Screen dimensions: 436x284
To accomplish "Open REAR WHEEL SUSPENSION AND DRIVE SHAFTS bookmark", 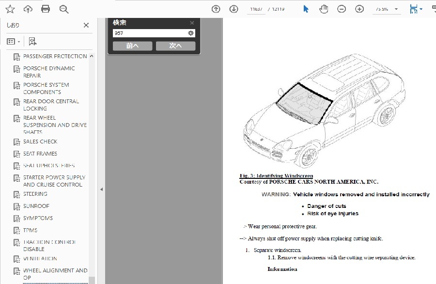I will point(55,125).
